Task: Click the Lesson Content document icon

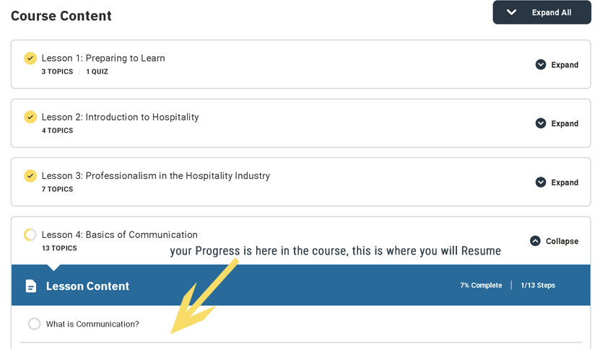Action: click(31, 286)
